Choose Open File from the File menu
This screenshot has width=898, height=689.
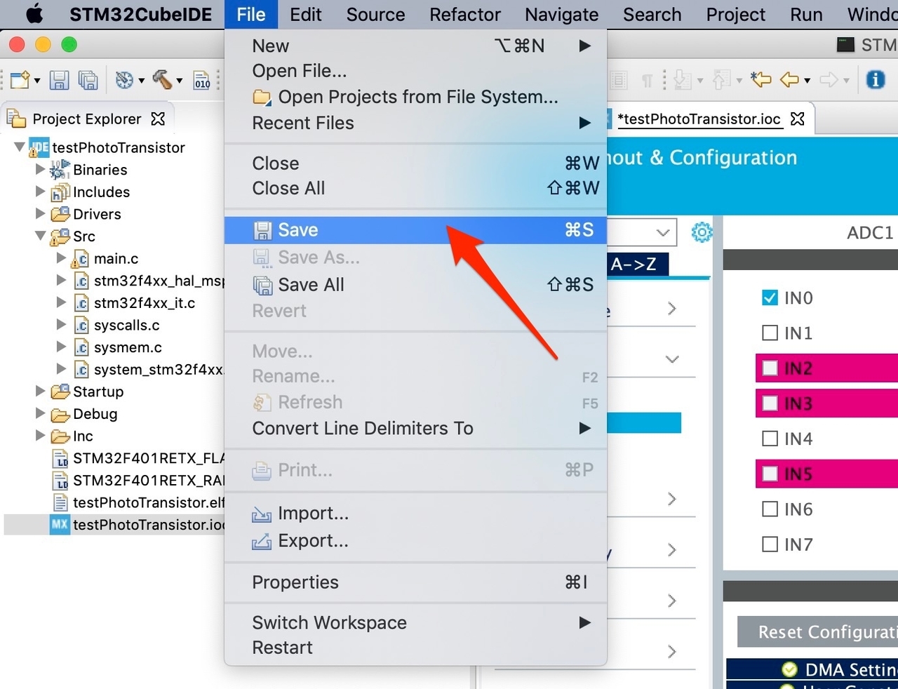point(415,71)
